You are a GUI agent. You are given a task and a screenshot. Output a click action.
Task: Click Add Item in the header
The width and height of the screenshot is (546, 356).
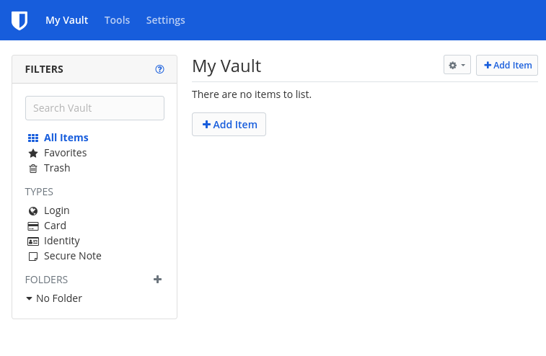click(x=507, y=65)
